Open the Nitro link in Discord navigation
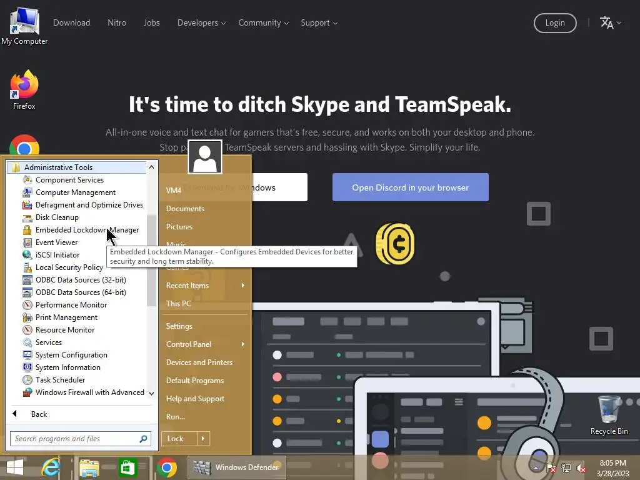This screenshot has width=640, height=480. [x=117, y=23]
